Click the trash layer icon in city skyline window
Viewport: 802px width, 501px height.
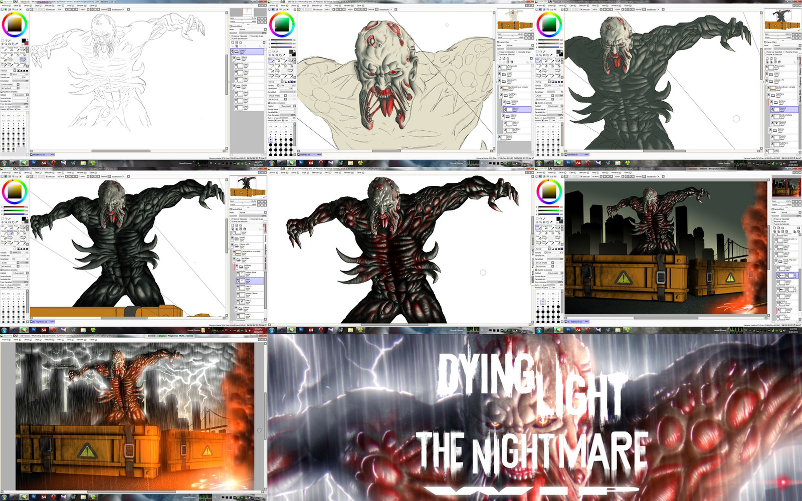click(x=786, y=231)
